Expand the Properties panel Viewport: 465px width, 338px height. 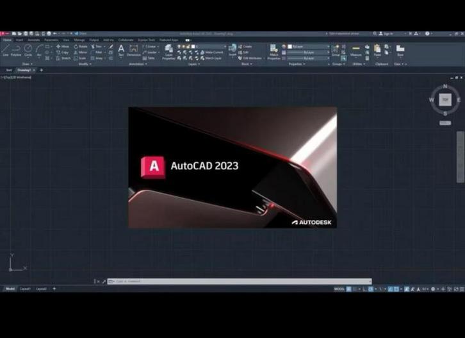[x=297, y=64]
